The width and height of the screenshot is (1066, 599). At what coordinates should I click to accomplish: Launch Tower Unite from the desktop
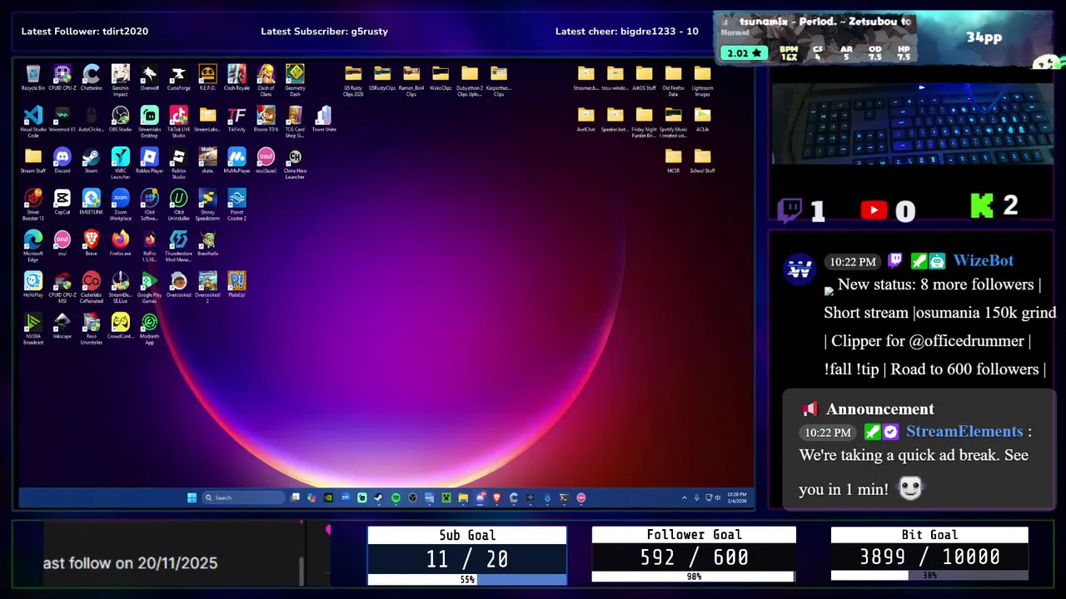[x=324, y=118]
